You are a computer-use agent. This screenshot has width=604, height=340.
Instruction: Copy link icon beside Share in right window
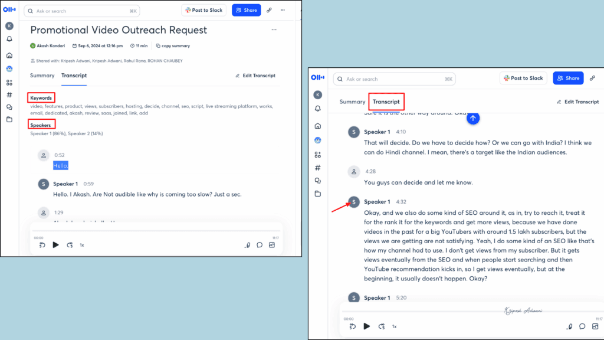pos(592,79)
